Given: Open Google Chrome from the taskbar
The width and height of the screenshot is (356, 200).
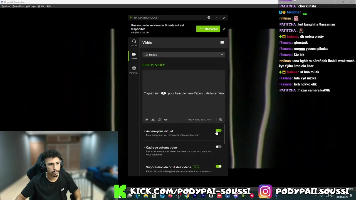Looking at the screenshot, I should click(x=187, y=196).
